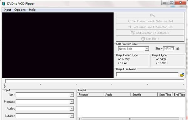Close the DVD to VCD Ripper window
Viewport: 188px width, 120px height.
tap(180, 3)
